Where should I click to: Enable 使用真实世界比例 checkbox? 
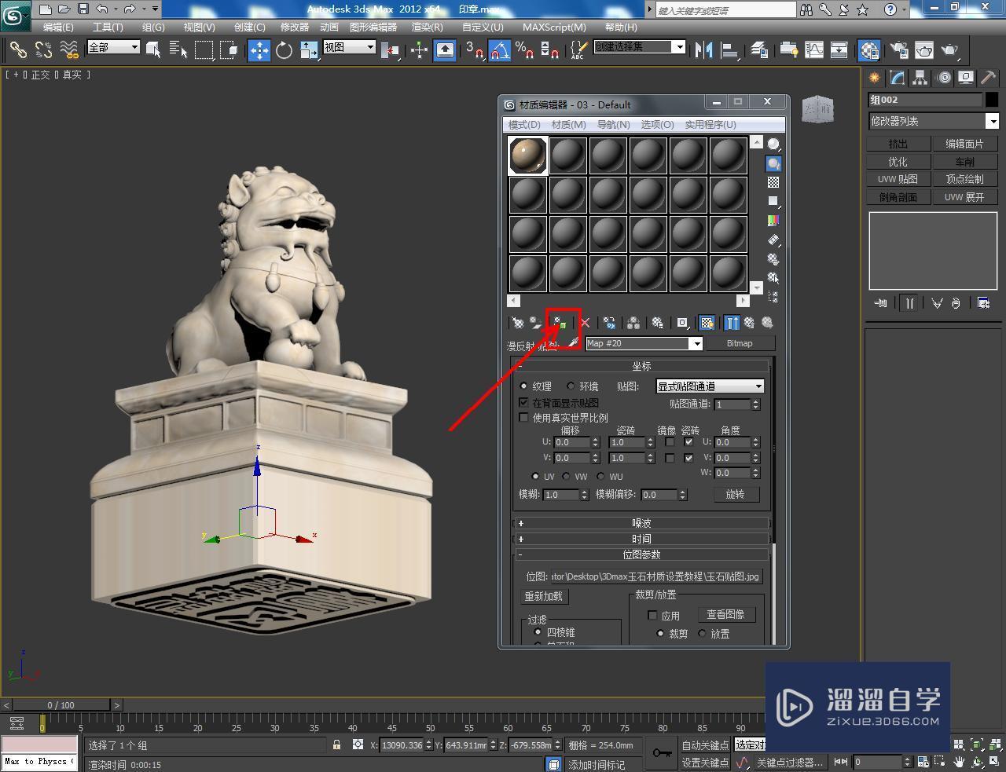[x=523, y=418]
